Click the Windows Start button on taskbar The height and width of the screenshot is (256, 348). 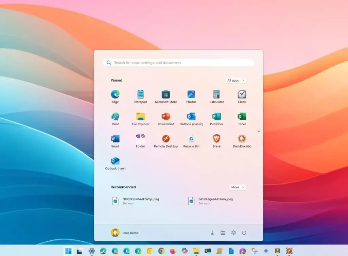pyautogui.click(x=68, y=251)
